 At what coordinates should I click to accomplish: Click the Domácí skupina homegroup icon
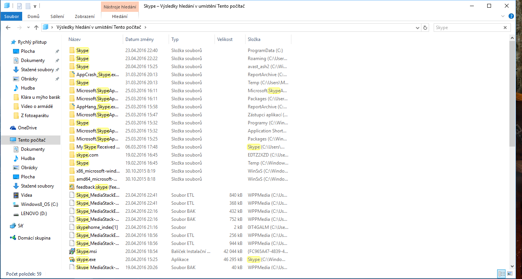point(13,238)
